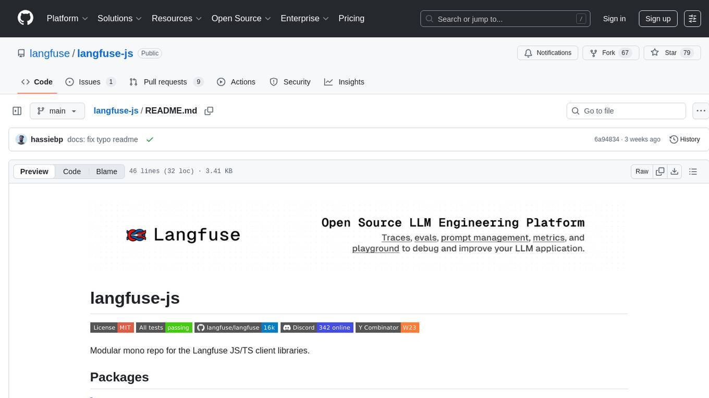Open commit 6a94834

click(x=607, y=140)
